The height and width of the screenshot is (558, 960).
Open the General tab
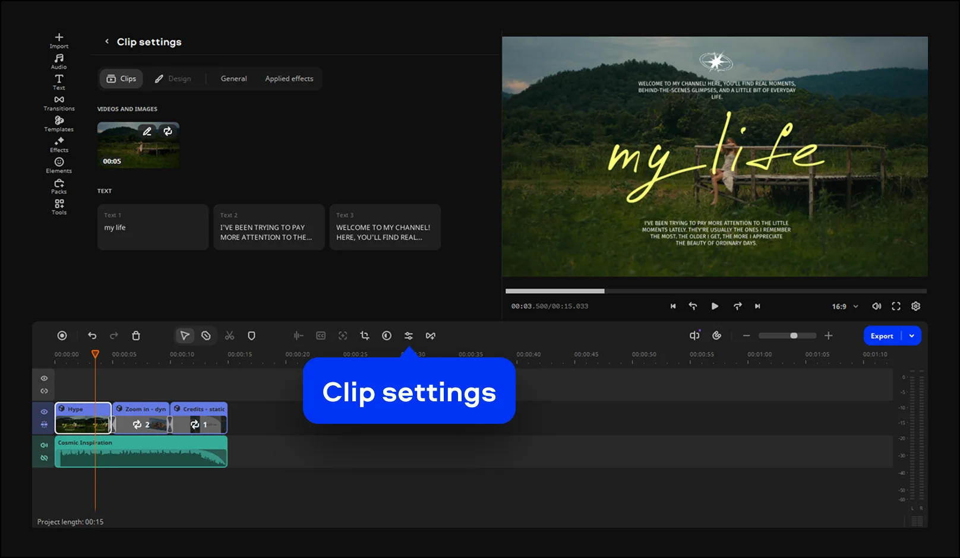point(234,79)
